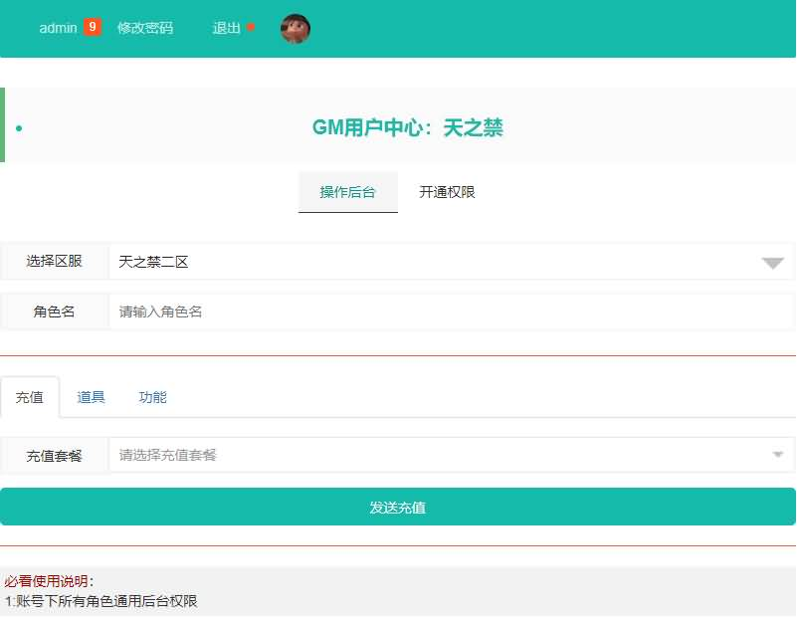
Task: Open the 选择区服 dropdown arrow
Action: pyautogui.click(x=772, y=262)
